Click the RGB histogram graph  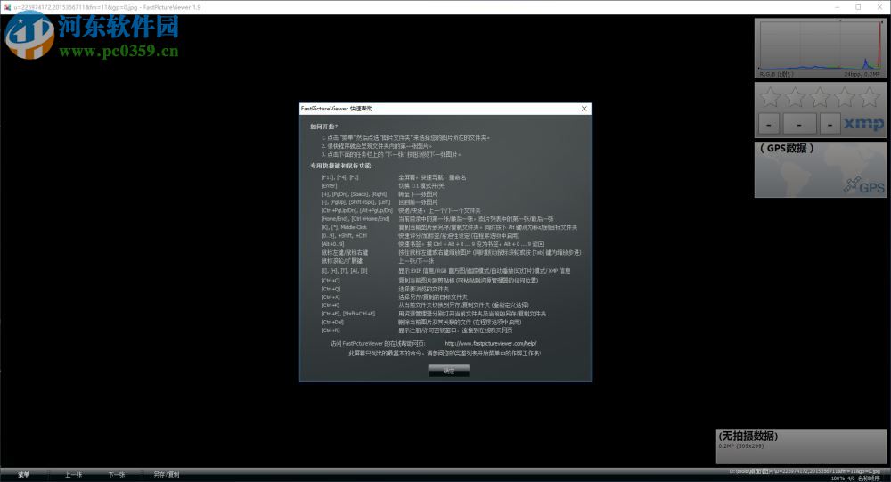(x=820, y=45)
